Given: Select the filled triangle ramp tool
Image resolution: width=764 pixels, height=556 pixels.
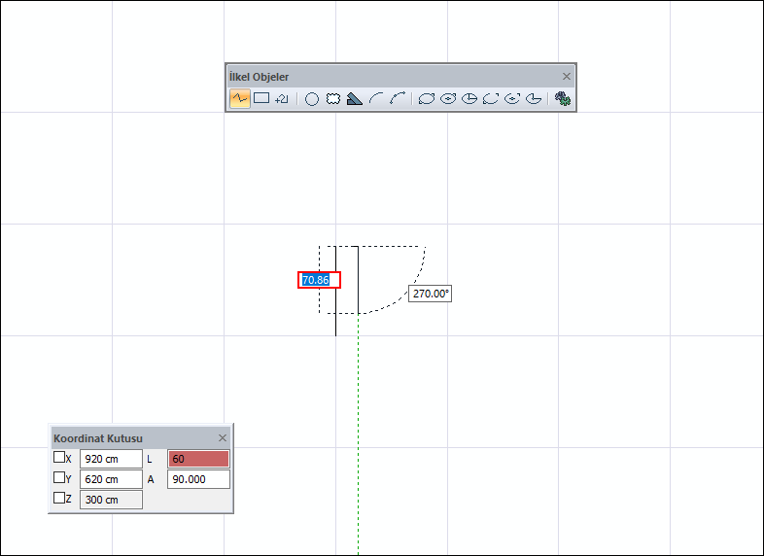Looking at the screenshot, I should tap(354, 99).
